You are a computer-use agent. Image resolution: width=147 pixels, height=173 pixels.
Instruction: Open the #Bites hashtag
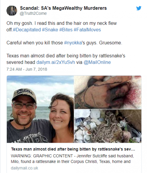pyautogui.click(x=66, y=30)
